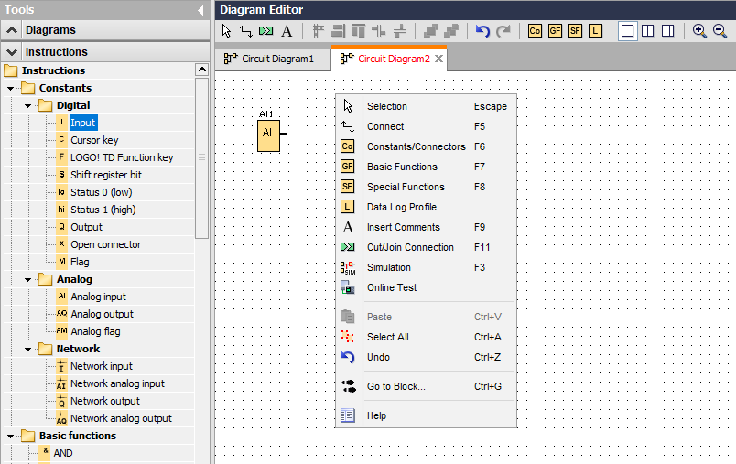This screenshot has height=464, width=736.
Task: Choose Cut/Join Connection in context menu
Action: pos(427,248)
